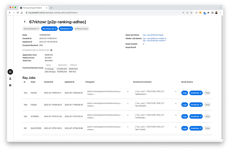Image resolution: width=230 pixels, height=151 pixels.
Task: Click the browser address bar URL
Action: coord(57,13)
